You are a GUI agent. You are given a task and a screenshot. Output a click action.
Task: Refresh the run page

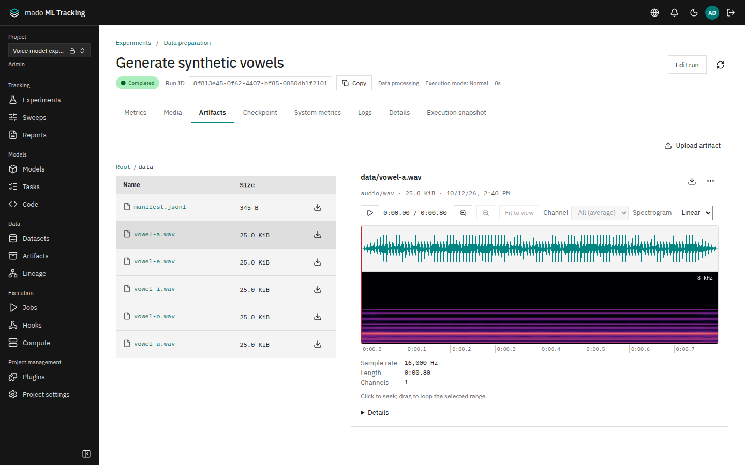(720, 65)
